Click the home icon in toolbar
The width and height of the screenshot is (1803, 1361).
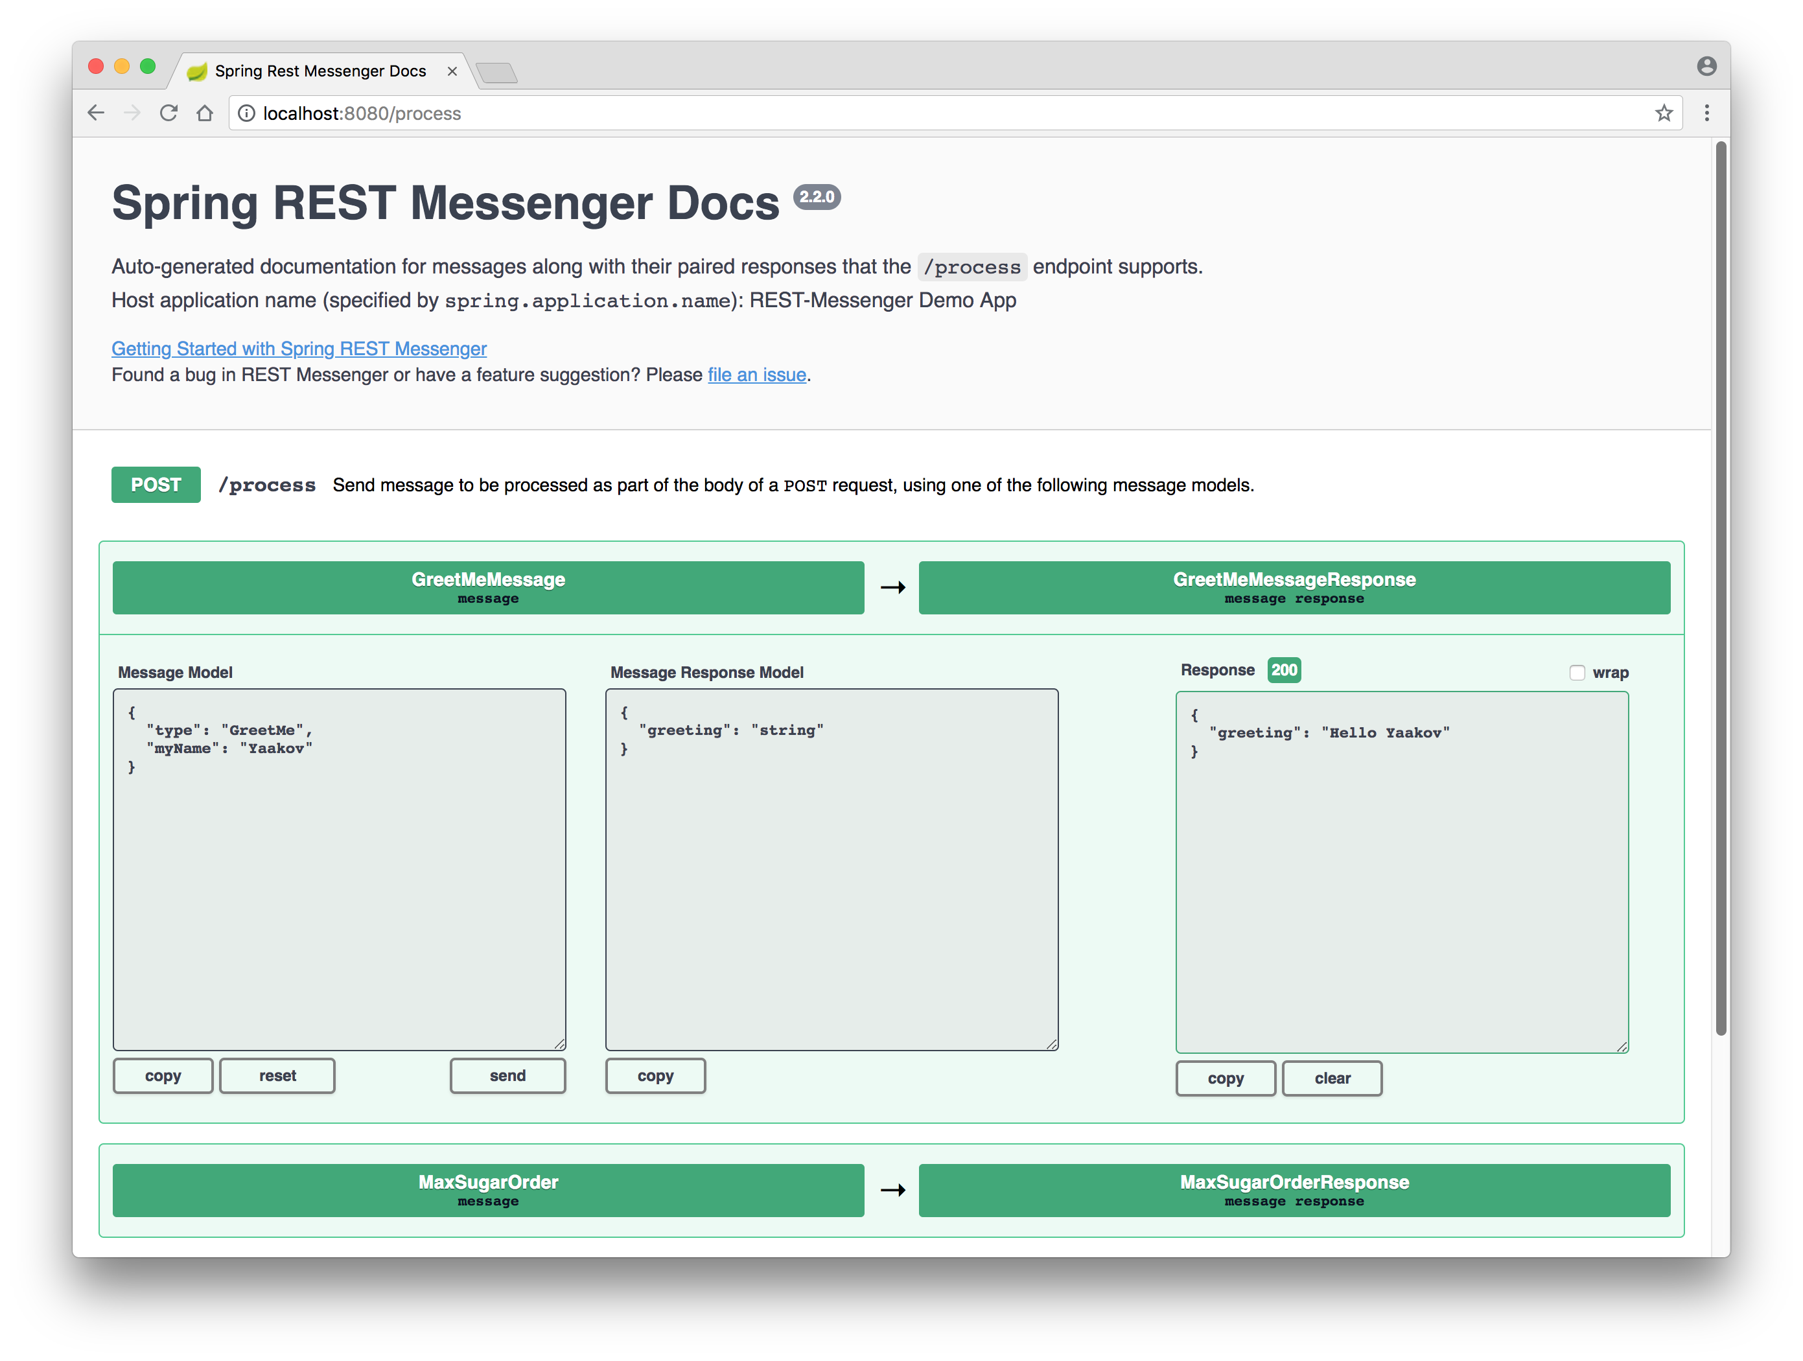(x=205, y=113)
